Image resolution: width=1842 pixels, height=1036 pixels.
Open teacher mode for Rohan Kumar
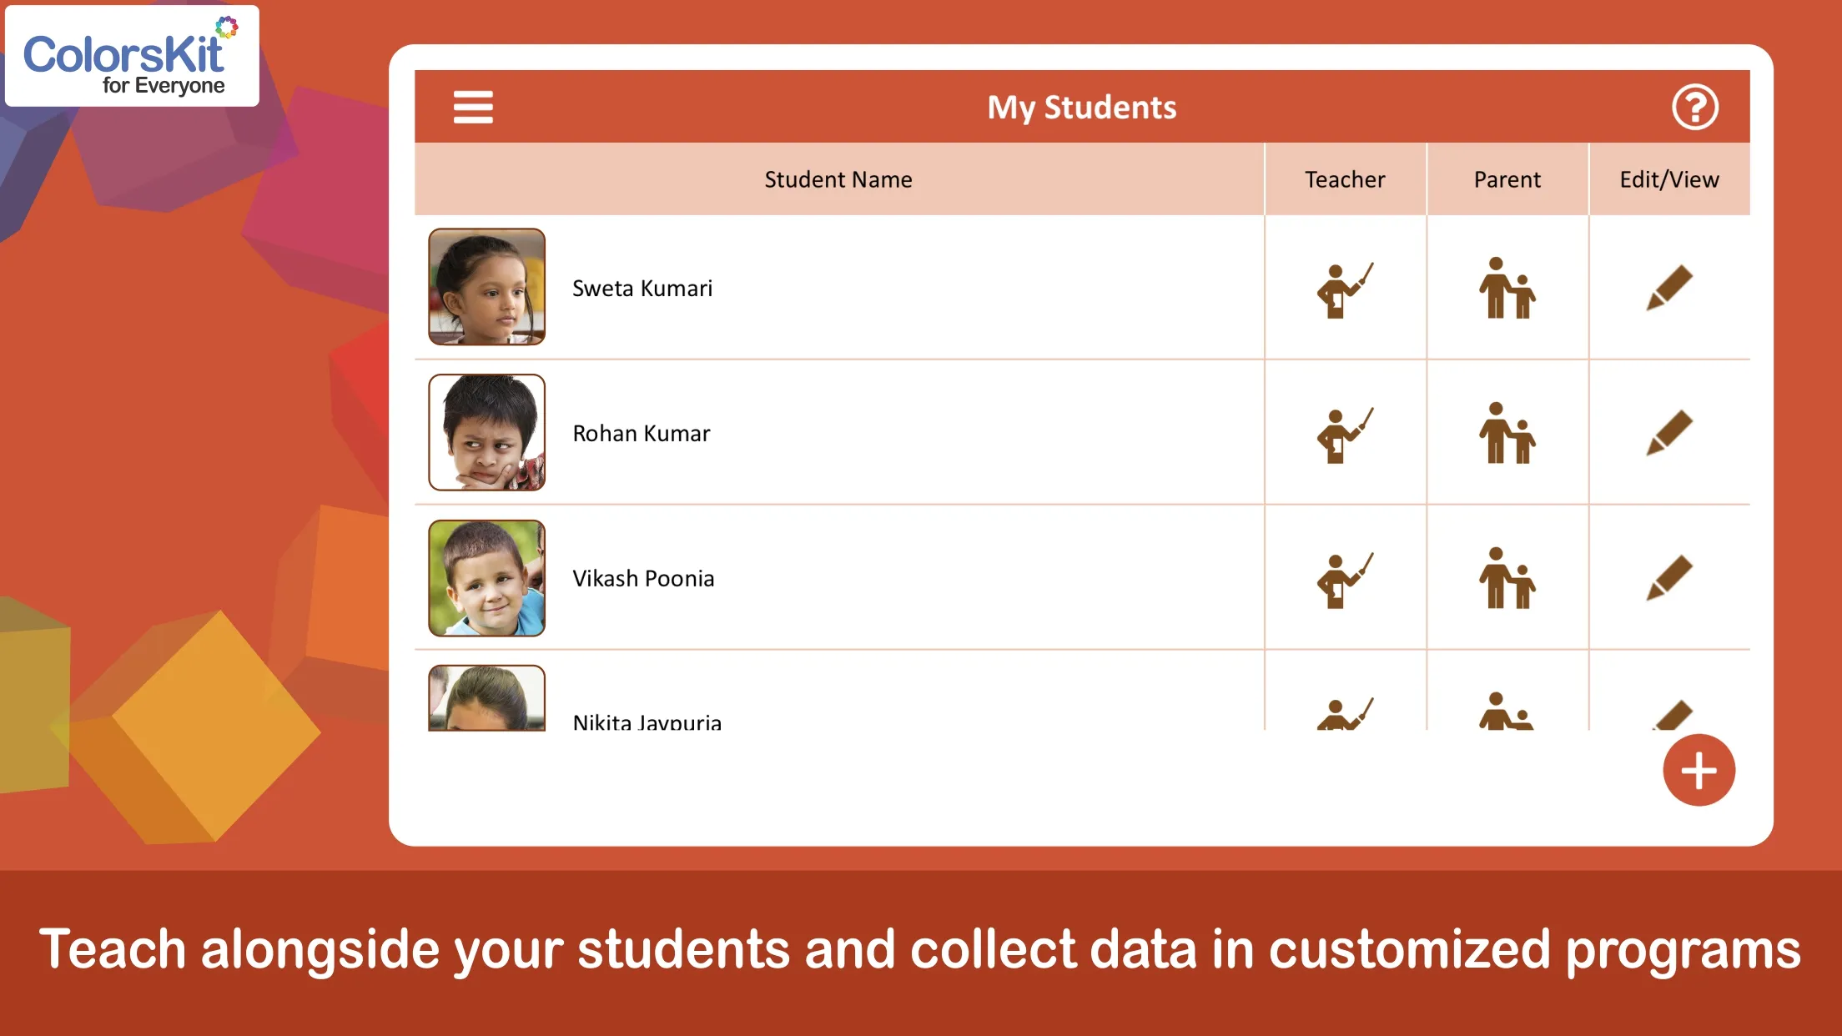tap(1344, 435)
